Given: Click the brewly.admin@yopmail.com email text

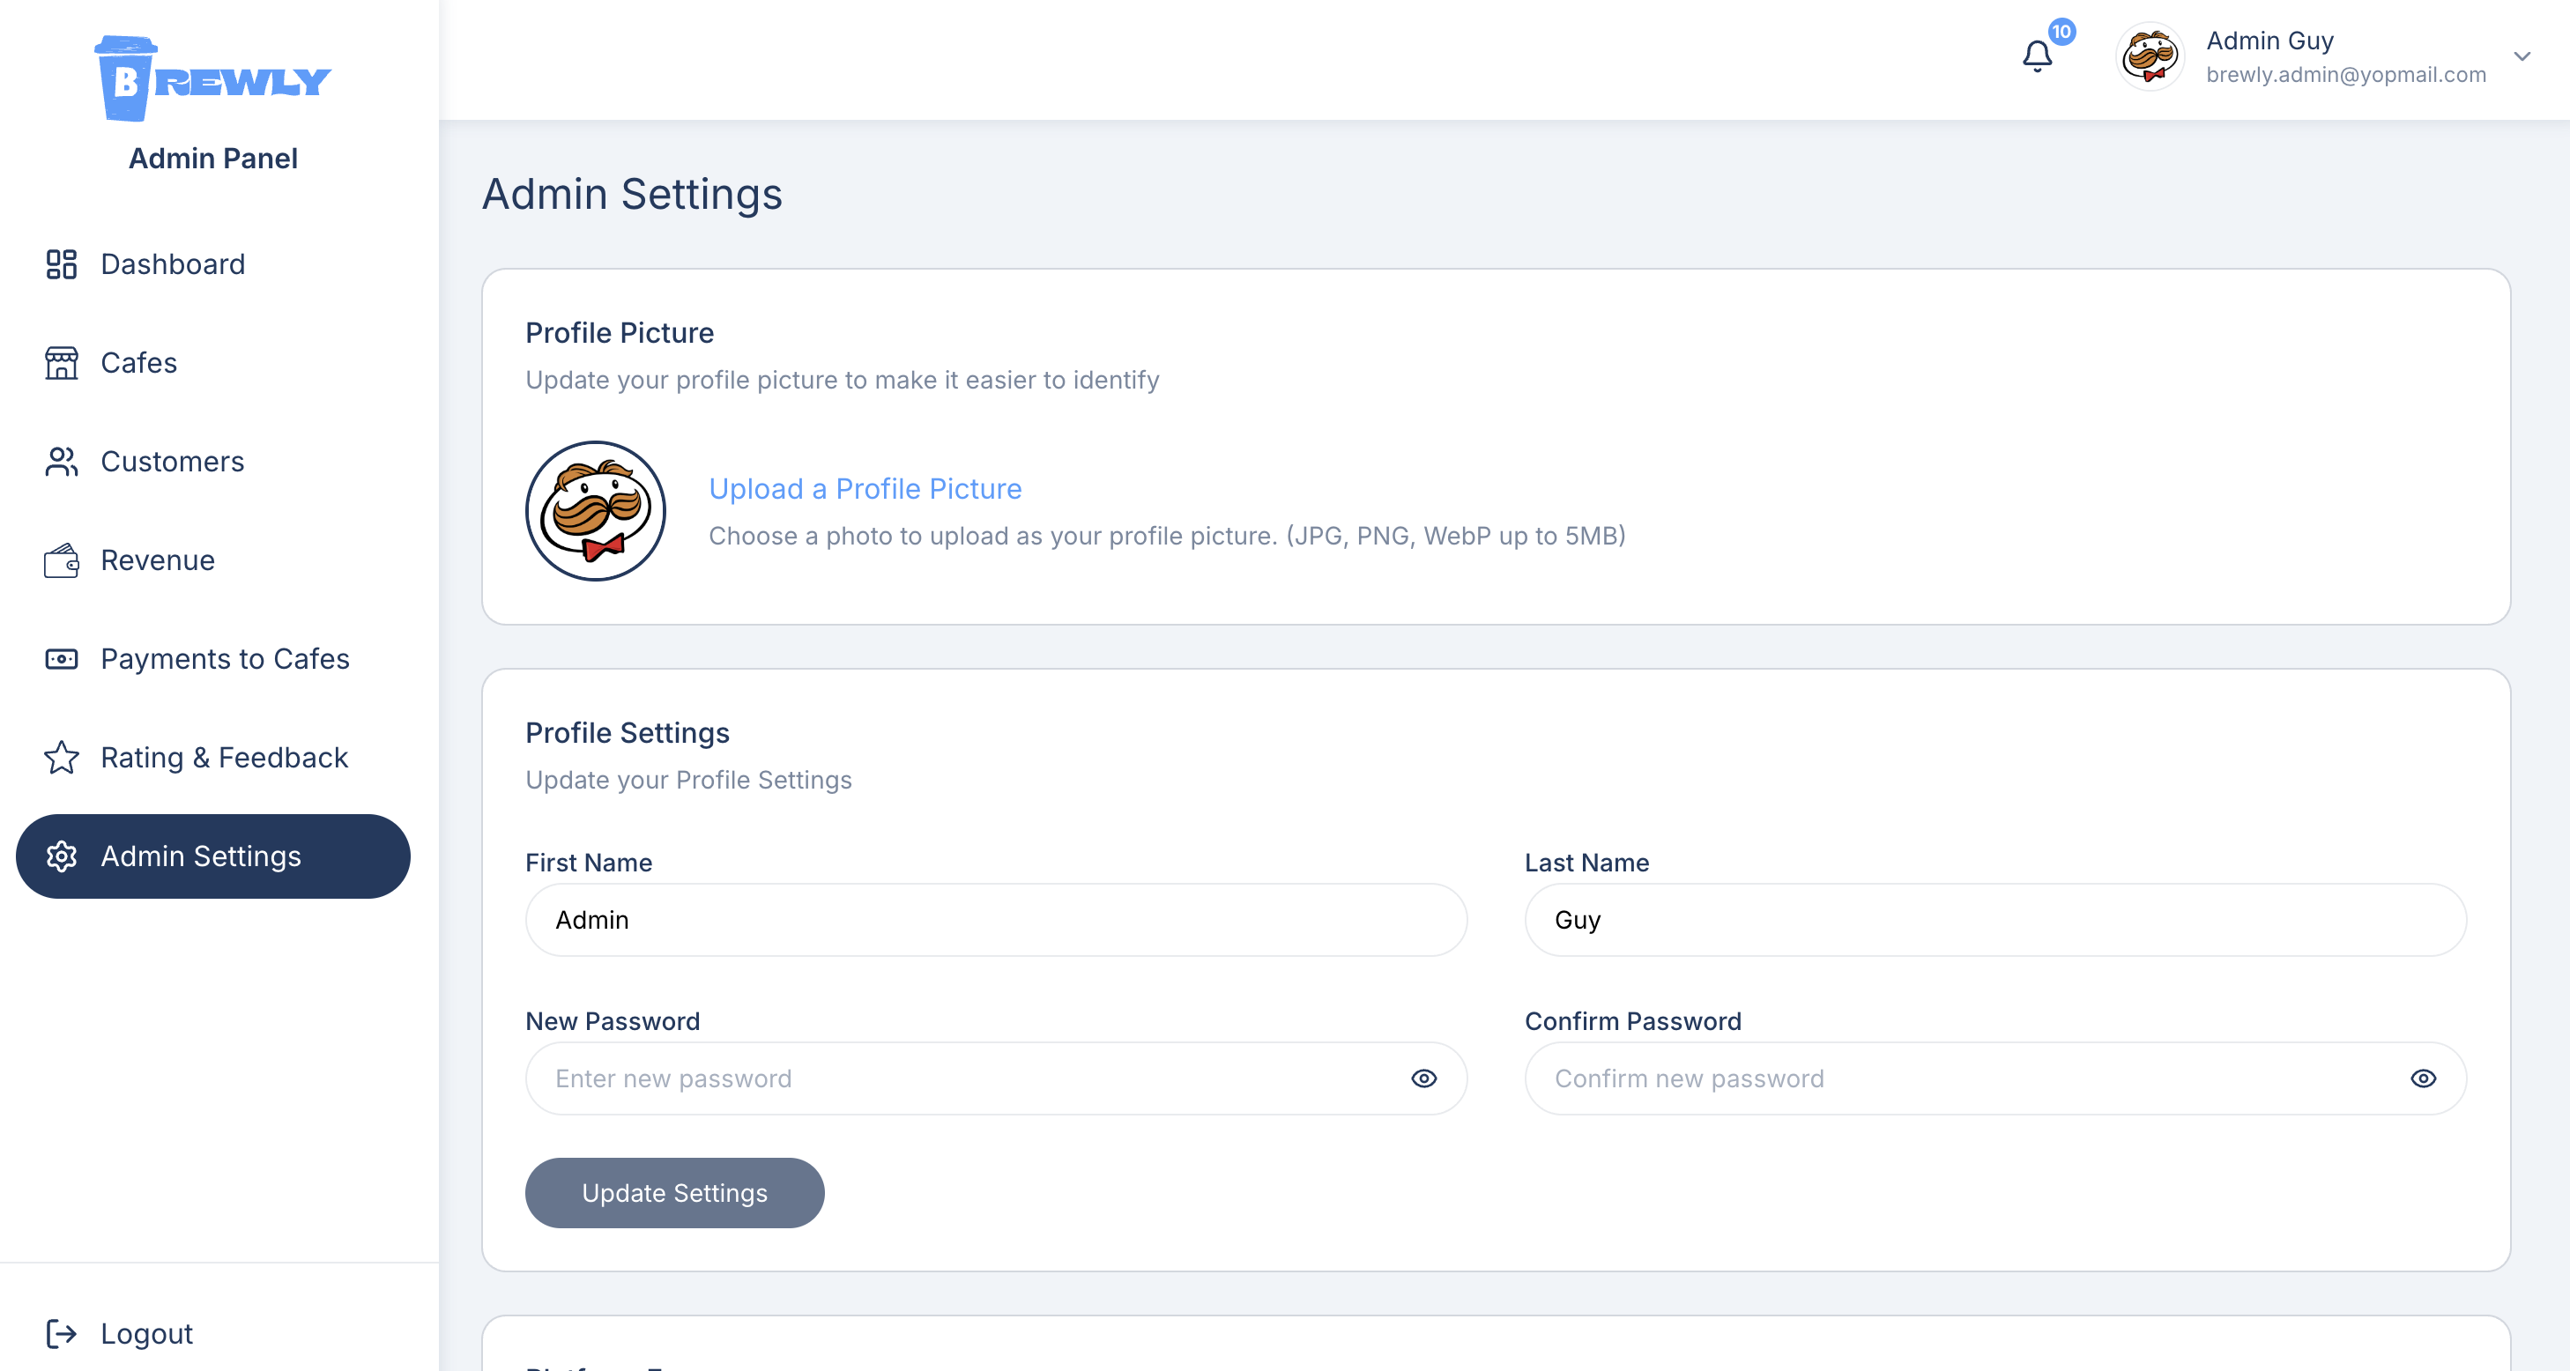Looking at the screenshot, I should tap(2345, 75).
